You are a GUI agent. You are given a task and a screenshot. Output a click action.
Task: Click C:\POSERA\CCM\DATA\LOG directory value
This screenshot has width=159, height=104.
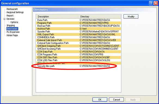click(x=95, y=60)
